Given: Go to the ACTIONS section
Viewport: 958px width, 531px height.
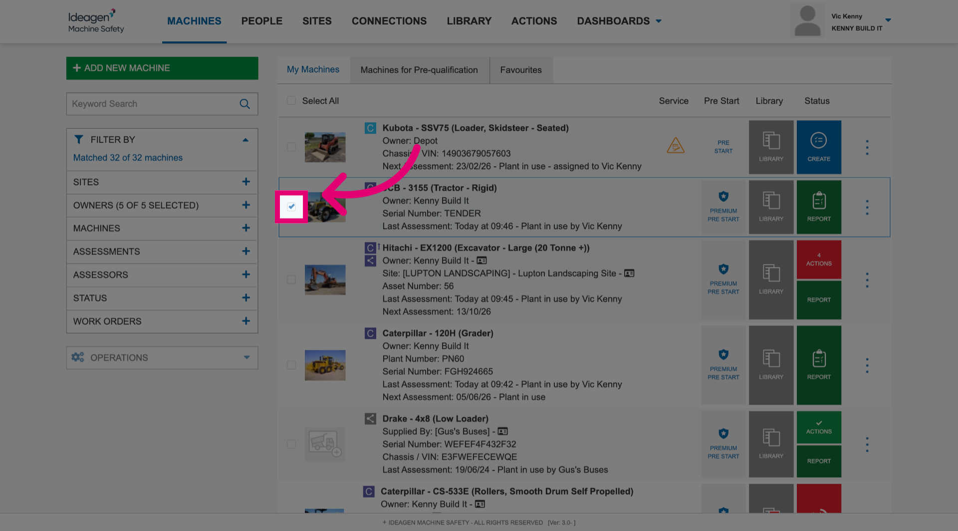Looking at the screenshot, I should tap(534, 21).
